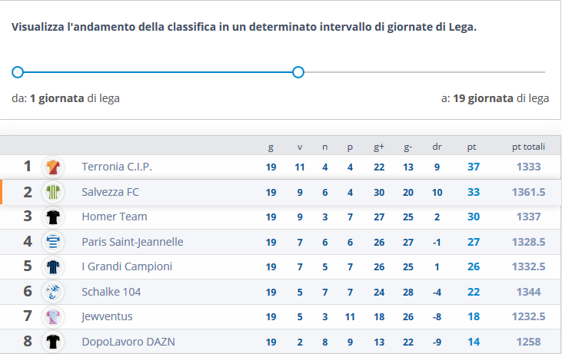This screenshot has height=354, width=562.
Task: Click DopoLavoro DAZN black jersey icon
Action: tap(52, 342)
